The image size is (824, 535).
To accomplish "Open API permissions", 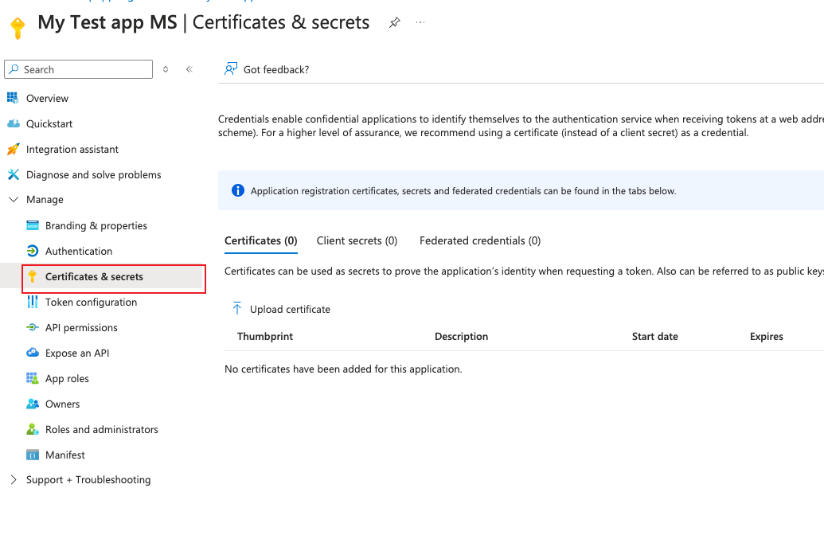I will (x=81, y=328).
